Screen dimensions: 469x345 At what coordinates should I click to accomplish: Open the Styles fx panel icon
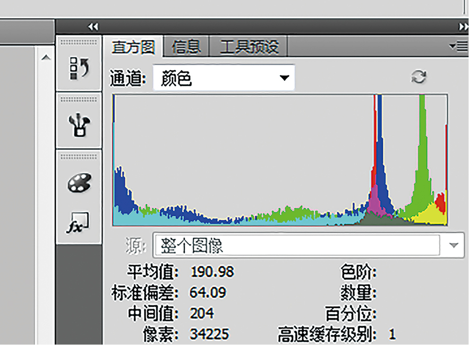pos(79,223)
